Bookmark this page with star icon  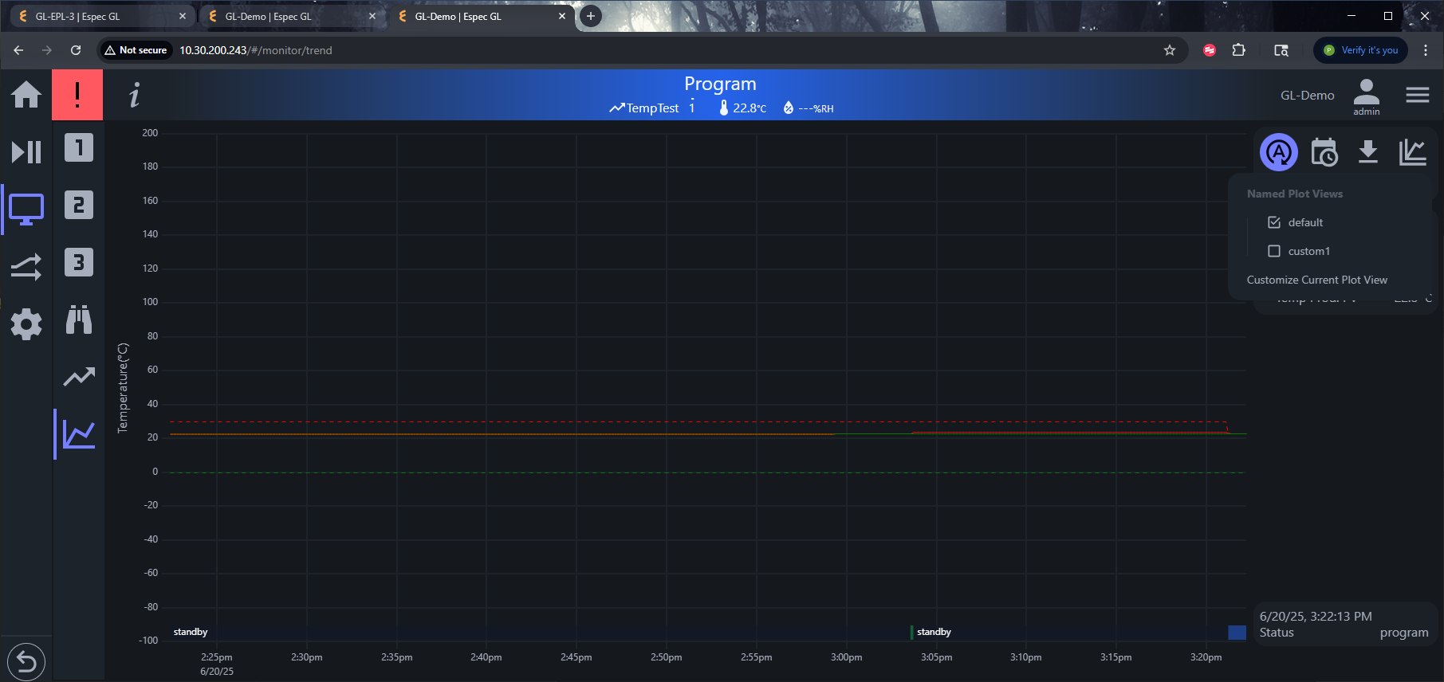pyautogui.click(x=1170, y=50)
